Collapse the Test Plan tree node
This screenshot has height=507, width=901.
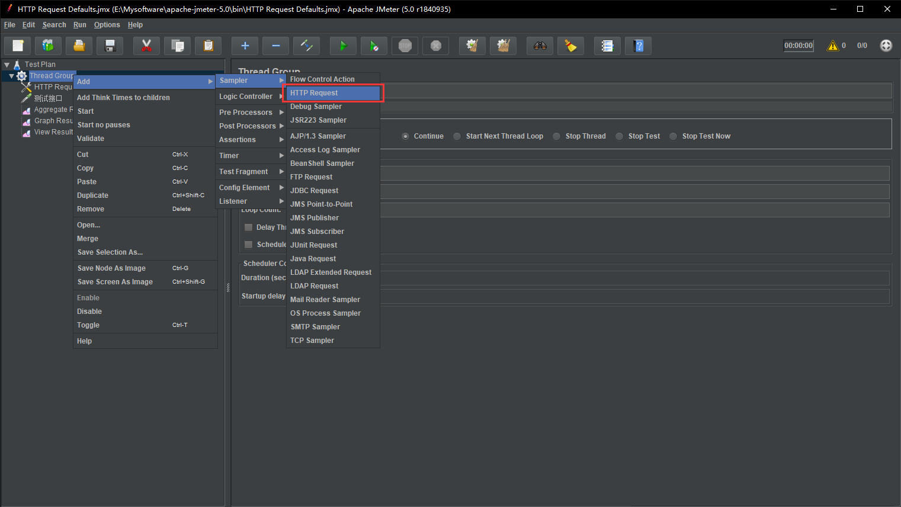click(7, 65)
